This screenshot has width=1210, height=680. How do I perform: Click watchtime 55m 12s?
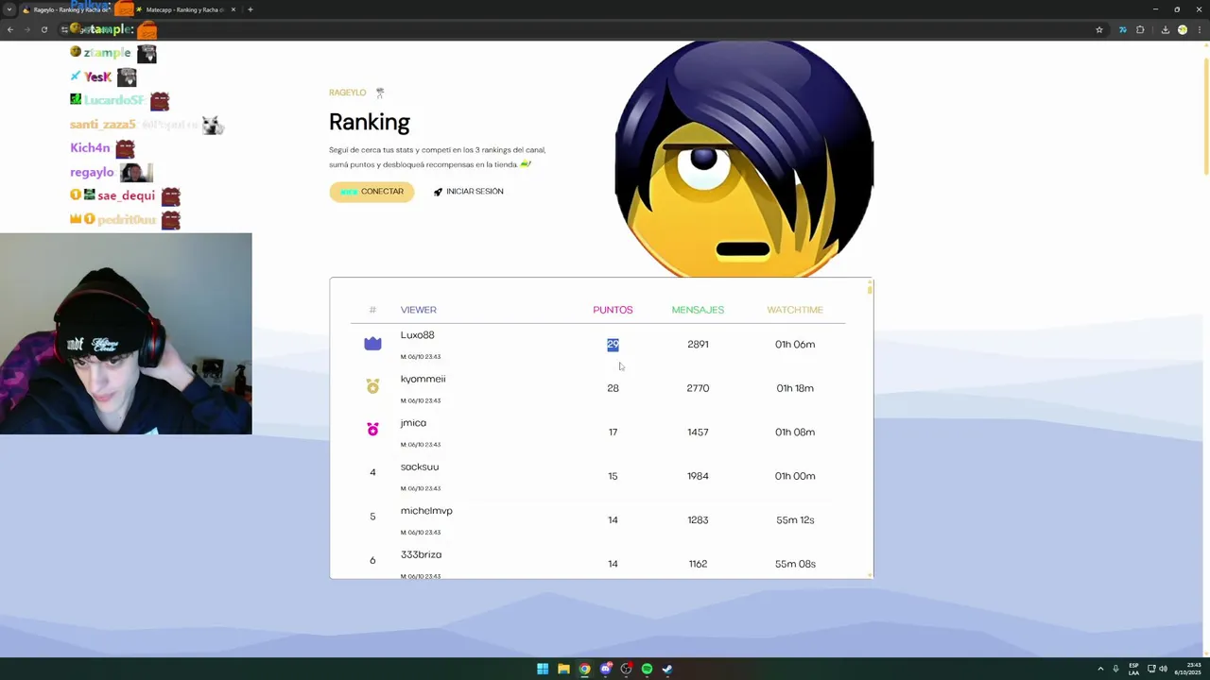795,520
